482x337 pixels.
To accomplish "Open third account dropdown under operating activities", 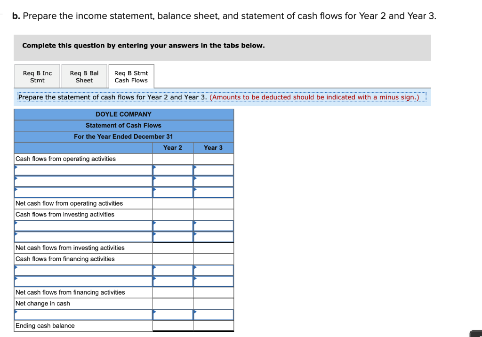I will tap(83, 192).
